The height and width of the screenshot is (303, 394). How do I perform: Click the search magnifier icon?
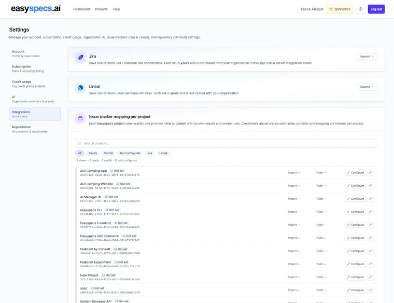(80, 143)
